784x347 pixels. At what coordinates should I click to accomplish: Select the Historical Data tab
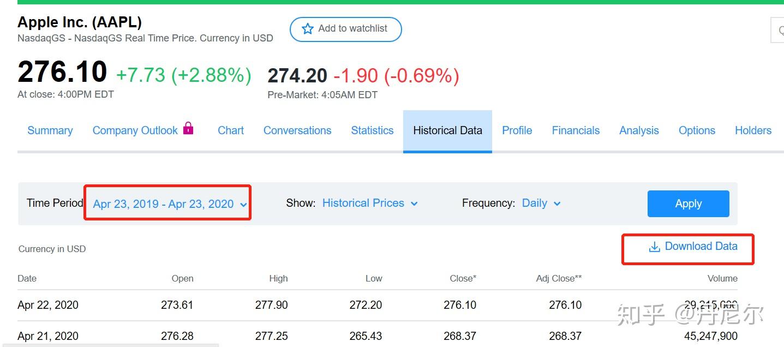[447, 130]
